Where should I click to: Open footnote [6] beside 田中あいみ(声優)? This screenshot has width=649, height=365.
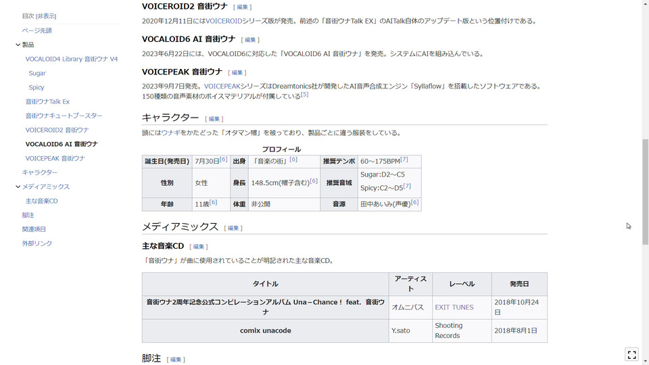pos(414,202)
